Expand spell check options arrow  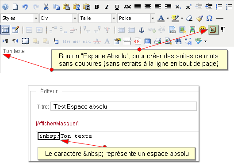(x=206, y=41)
